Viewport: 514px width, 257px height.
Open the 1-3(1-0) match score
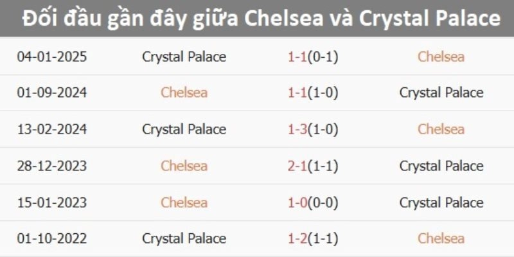(x=313, y=129)
